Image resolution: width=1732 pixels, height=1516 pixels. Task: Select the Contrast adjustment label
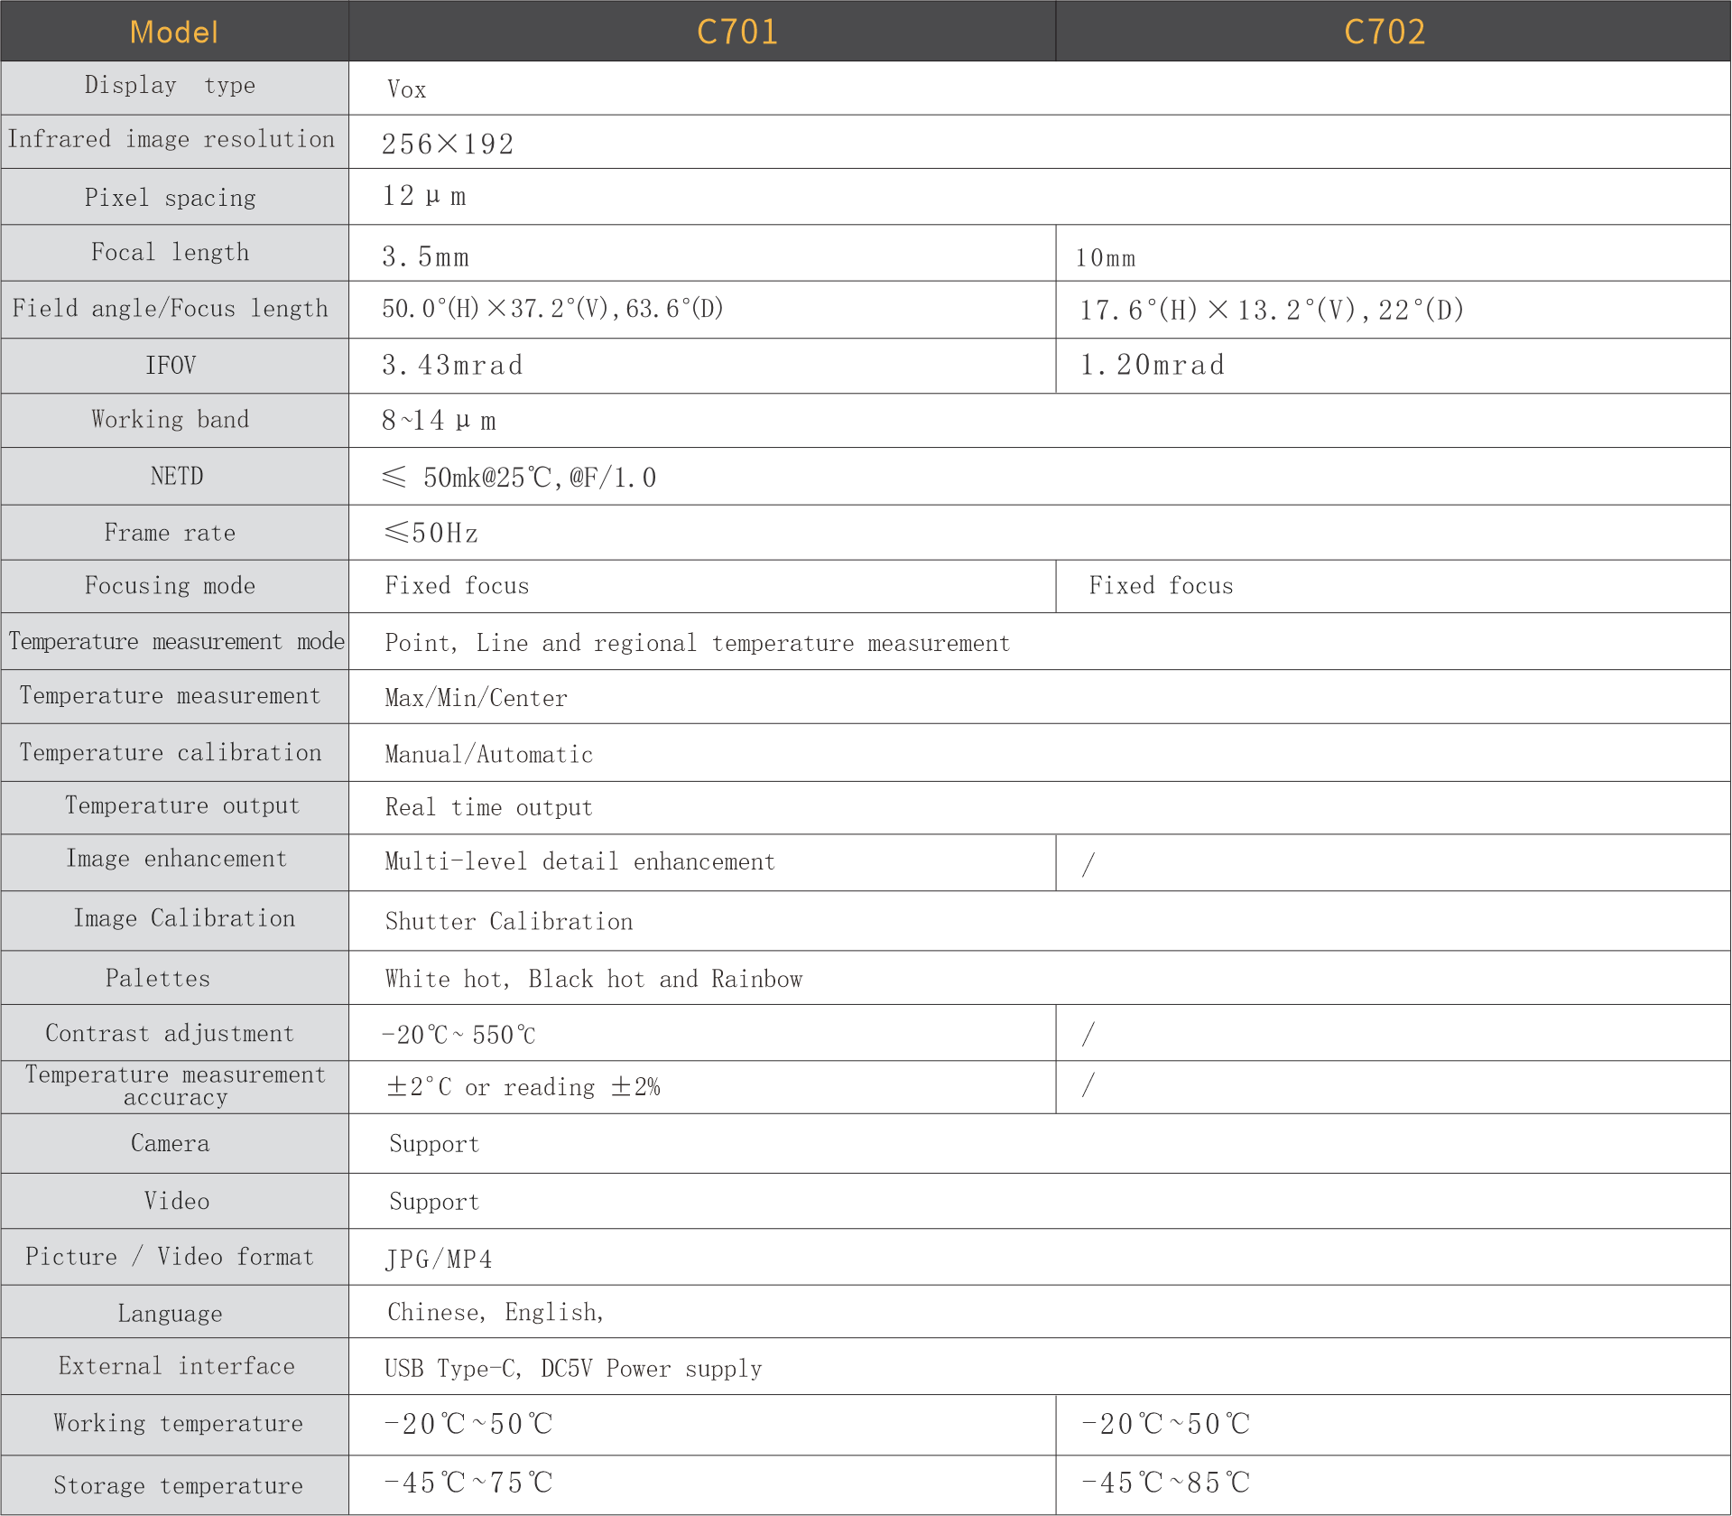click(x=170, y=1033)
